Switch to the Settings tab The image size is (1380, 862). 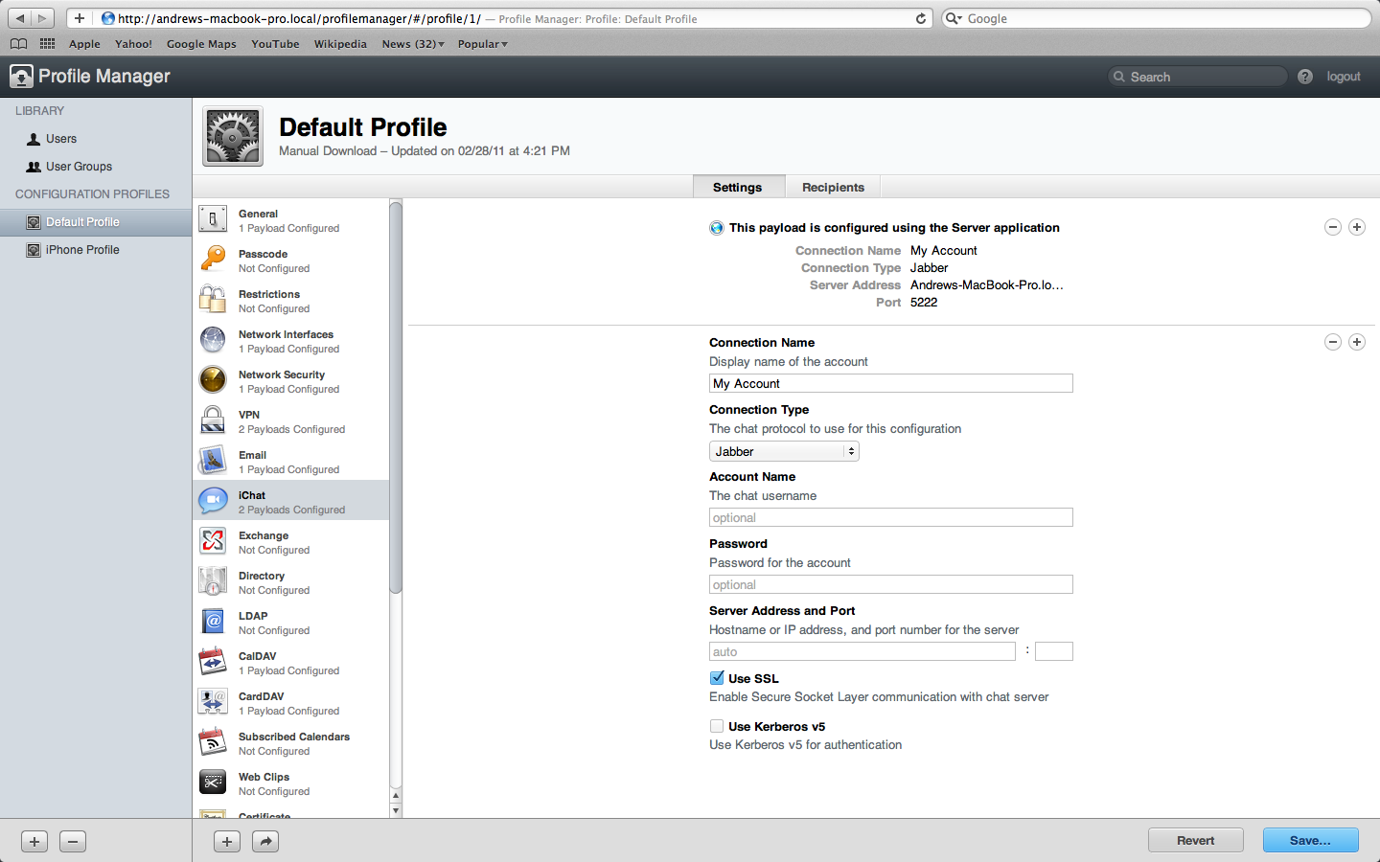(737, 187)
